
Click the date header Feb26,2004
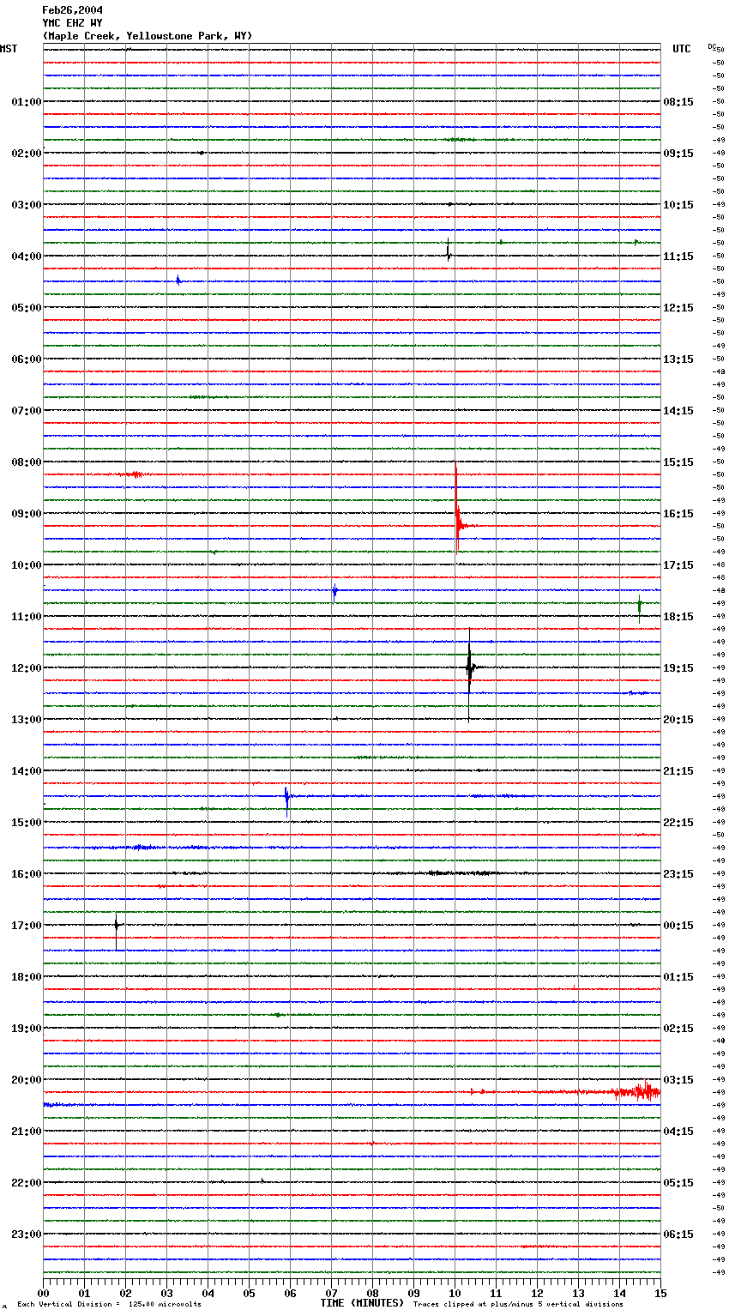coord(73,10)
